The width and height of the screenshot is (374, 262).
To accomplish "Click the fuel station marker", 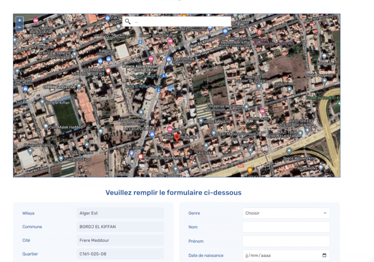I will 131,153.
